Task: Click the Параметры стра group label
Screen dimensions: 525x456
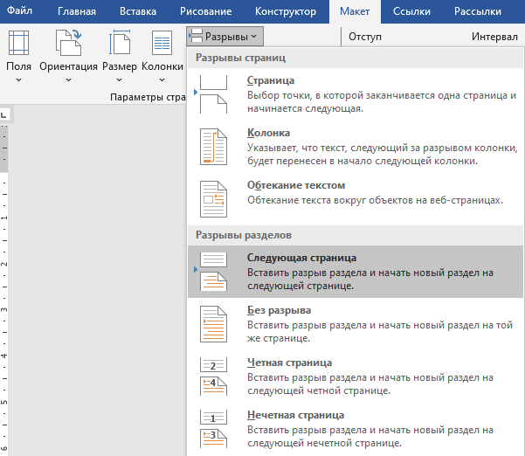Action: coord(148,97)
